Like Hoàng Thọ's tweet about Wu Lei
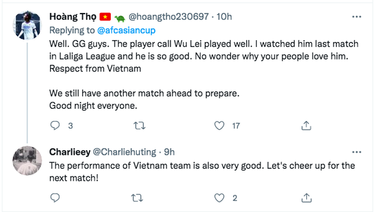This screenshot has height=212, width=375. 219,125
